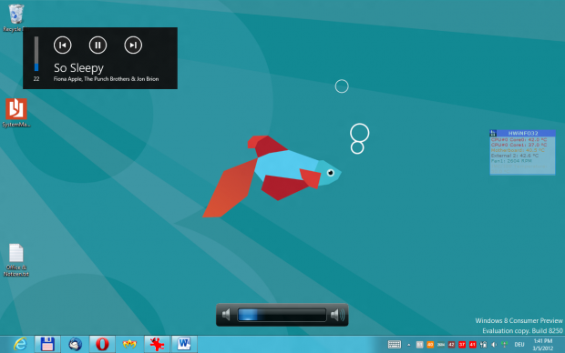Screen dimensions: 565x353
Task: Open the clock showing 1:41 PM
Action: pyautogui.click(x=543, y=345)
